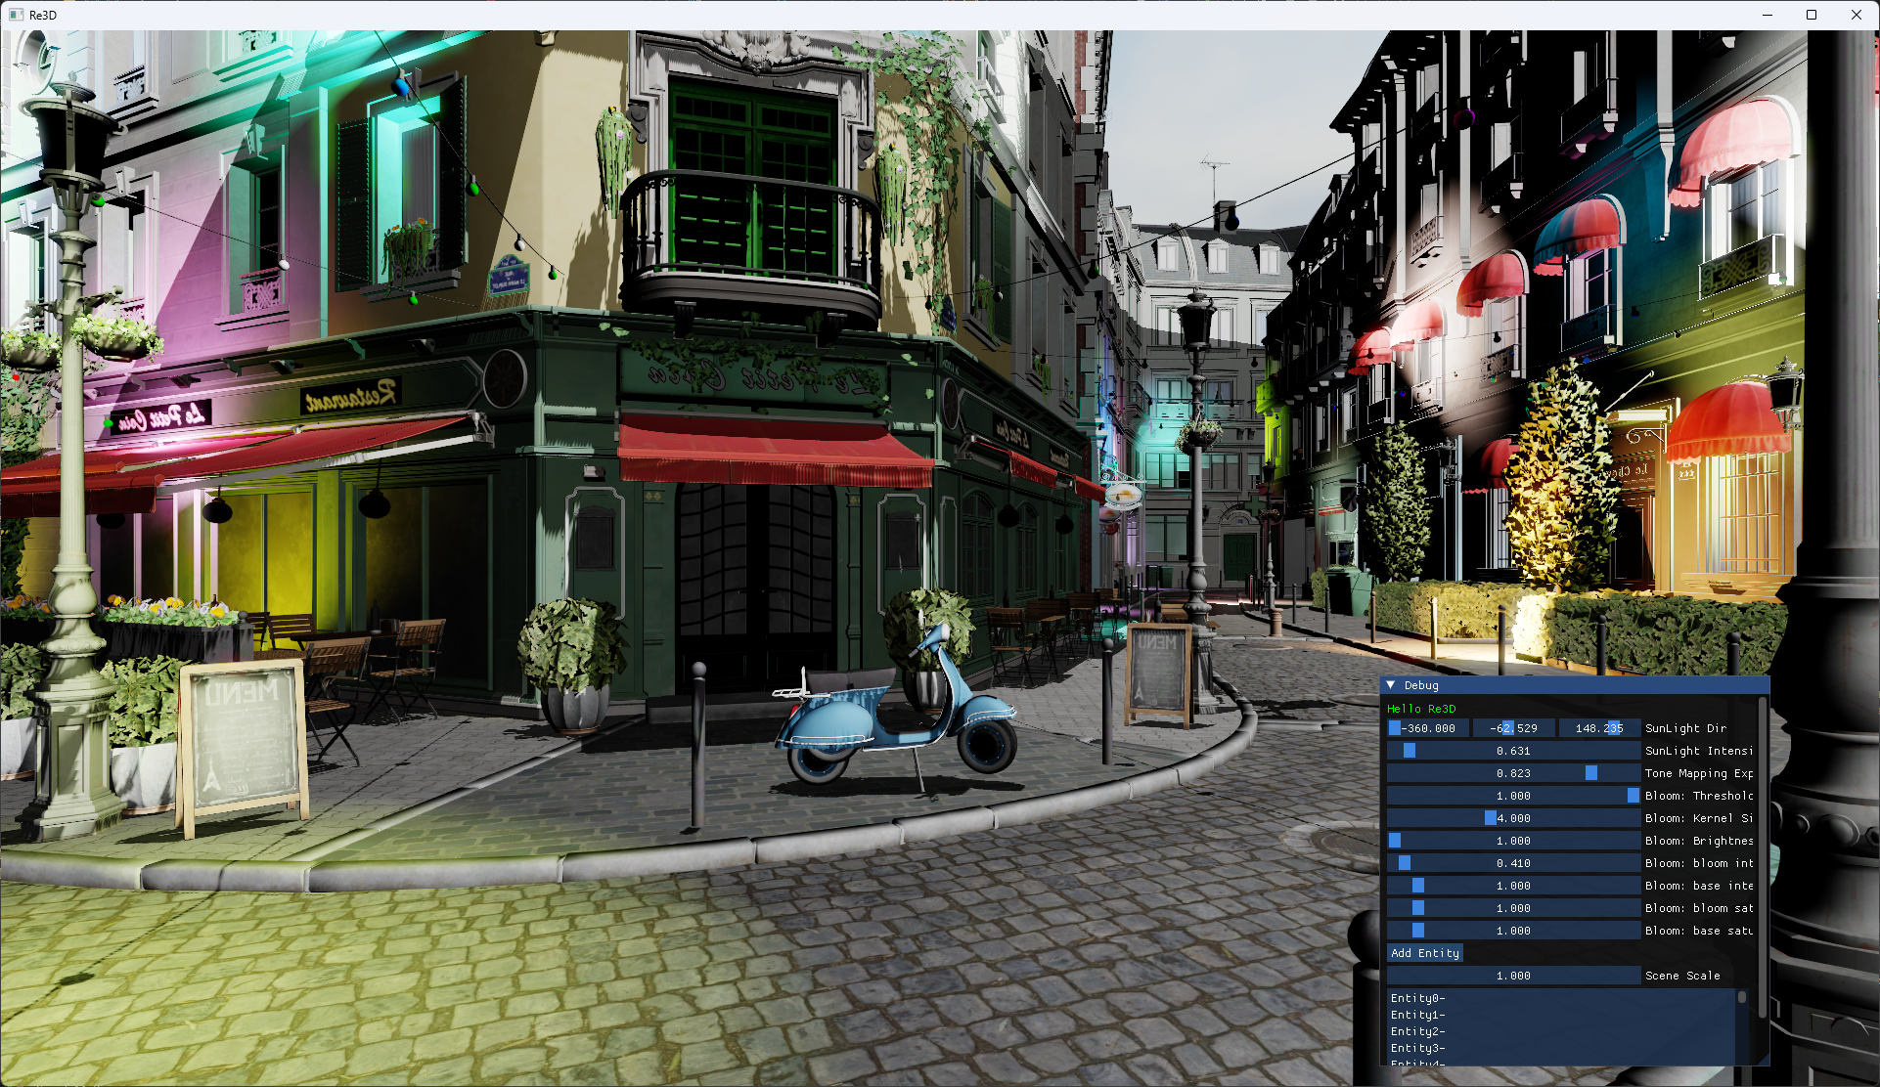Image resolution: width=1880 pixels, height=1087 pixels.
Task: Select Entity2- in the entity list
Action: (x=1417, y=1031)
